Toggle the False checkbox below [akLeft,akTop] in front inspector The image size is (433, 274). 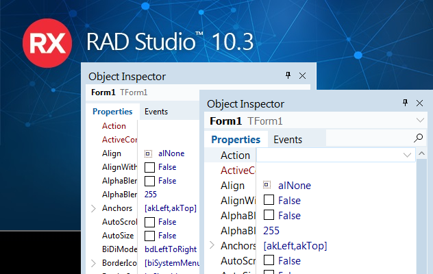click(269, 260)
